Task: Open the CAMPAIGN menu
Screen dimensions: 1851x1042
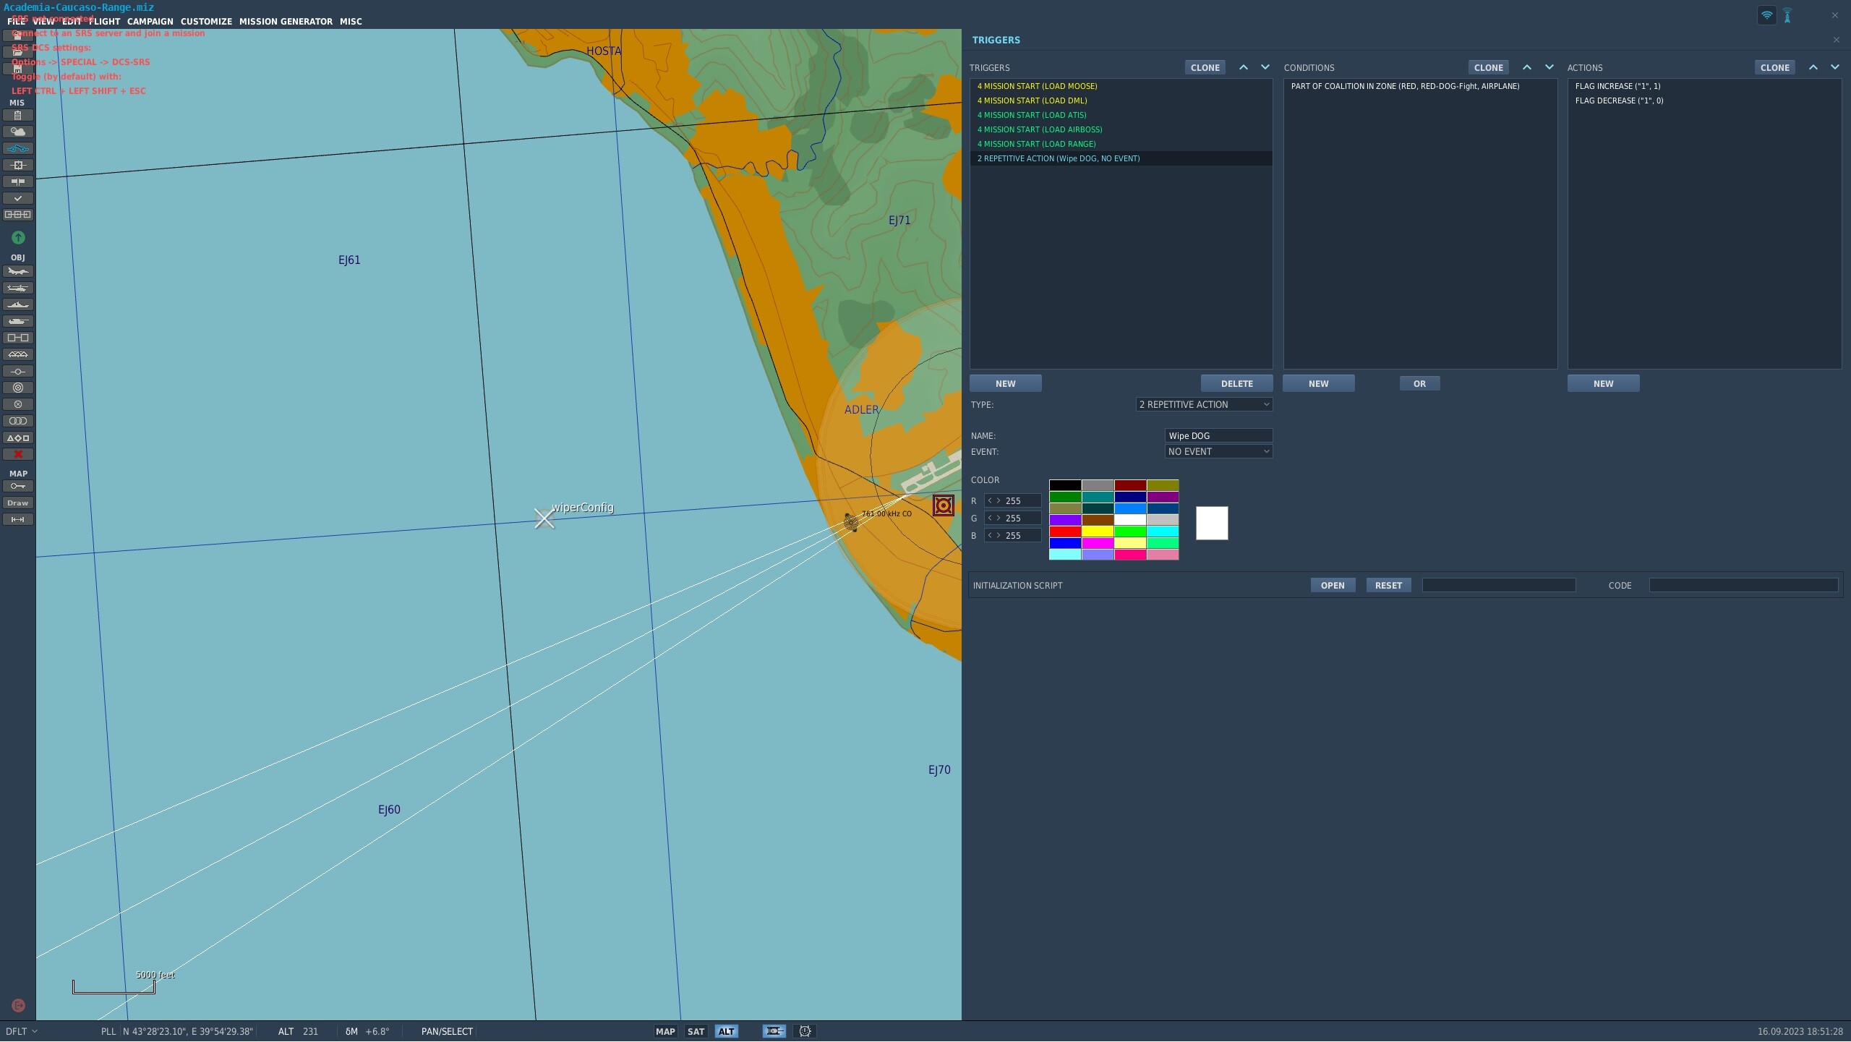Action: point(150,22)
